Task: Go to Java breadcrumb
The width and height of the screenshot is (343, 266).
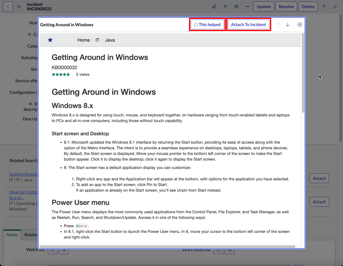Action: pyautogui.click(x=110, y=40)
